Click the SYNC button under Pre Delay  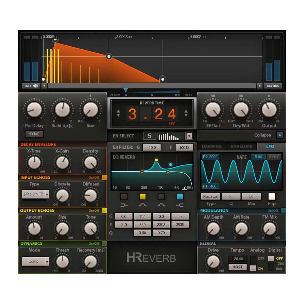coord(34,134)
